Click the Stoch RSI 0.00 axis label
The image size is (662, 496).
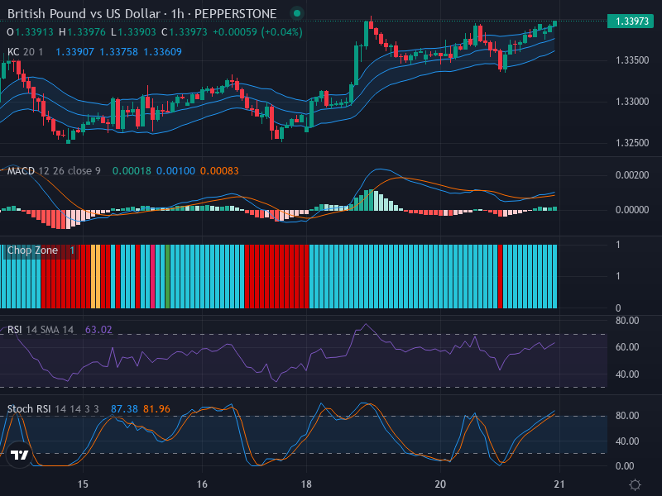click(625, 466)
